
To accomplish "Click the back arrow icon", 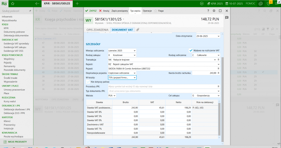I will coord(37,4).
